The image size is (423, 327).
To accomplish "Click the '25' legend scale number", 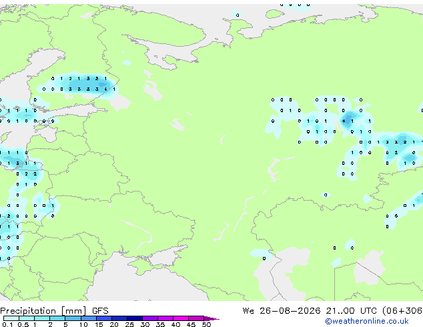I will 129,324.
